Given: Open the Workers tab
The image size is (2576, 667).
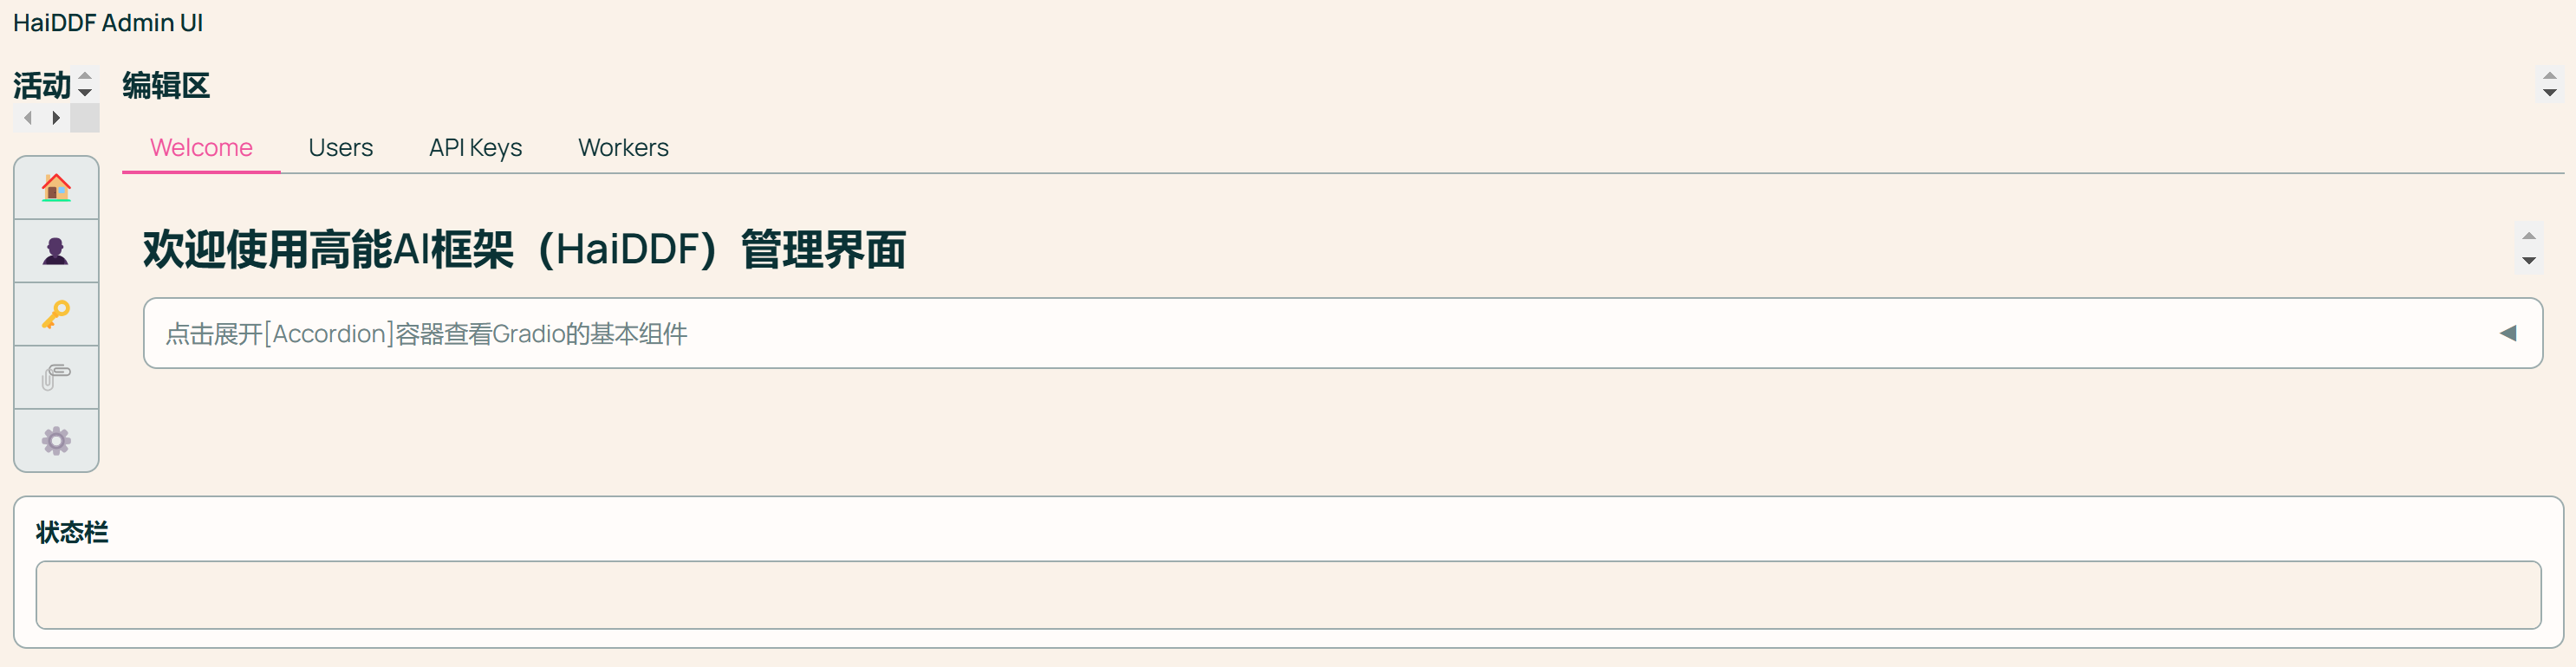Looking at the screenshot, I should 623,148.
